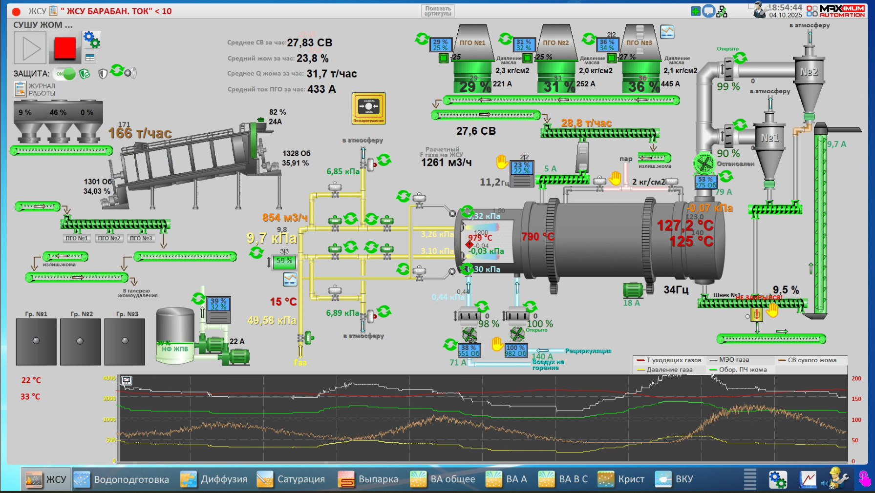This screenshot has height=493, width=875.
Task: Open the trend chart icon near ПГО №3
Action: coord(667,32)
